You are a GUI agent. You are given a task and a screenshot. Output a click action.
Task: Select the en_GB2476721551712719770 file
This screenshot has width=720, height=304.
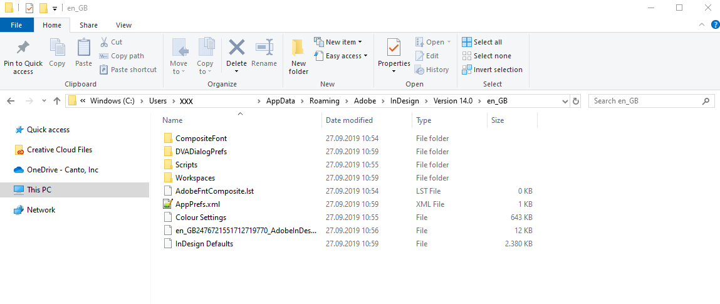246,231
